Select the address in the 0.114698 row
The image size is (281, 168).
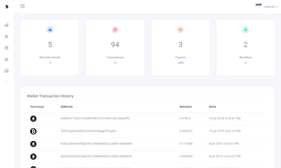tap(96, 143)
